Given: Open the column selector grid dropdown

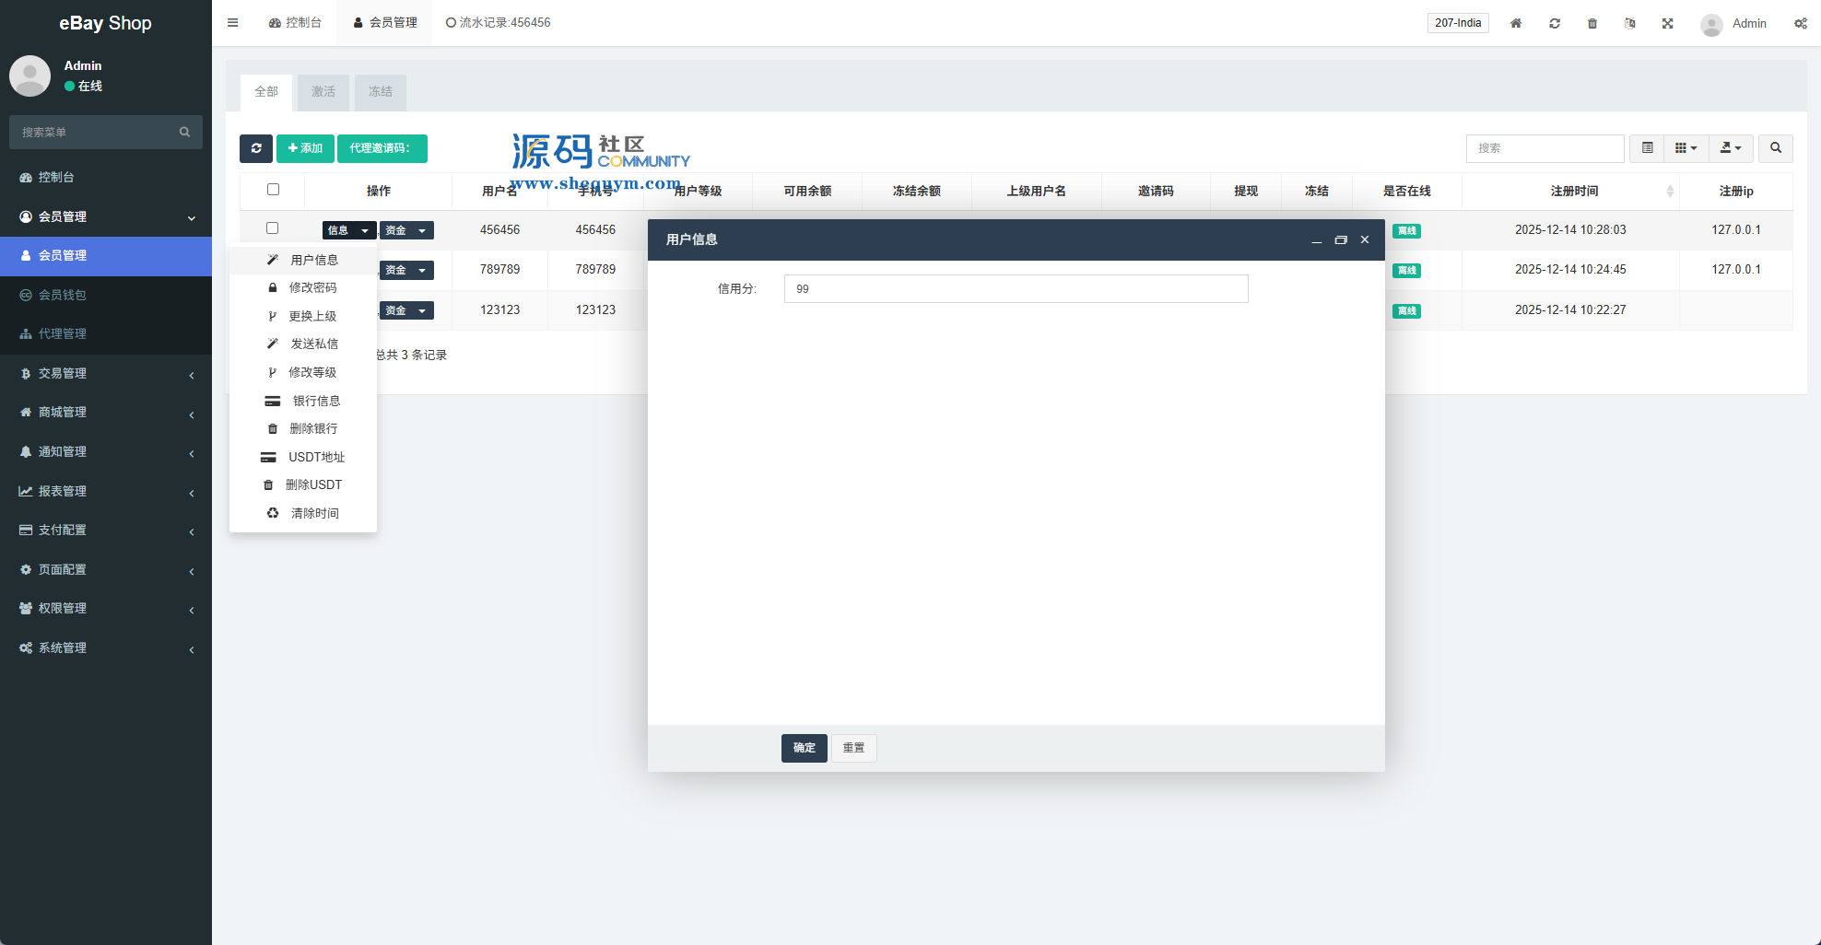Looking at the screenshot, I should [x=1686, y=148].
